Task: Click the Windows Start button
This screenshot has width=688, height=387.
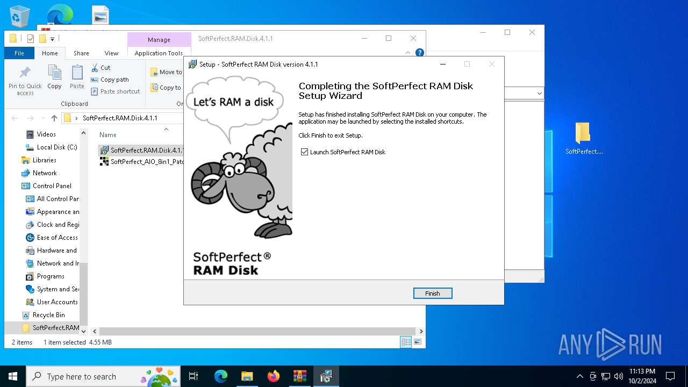Action: click(x=13, y=376)
